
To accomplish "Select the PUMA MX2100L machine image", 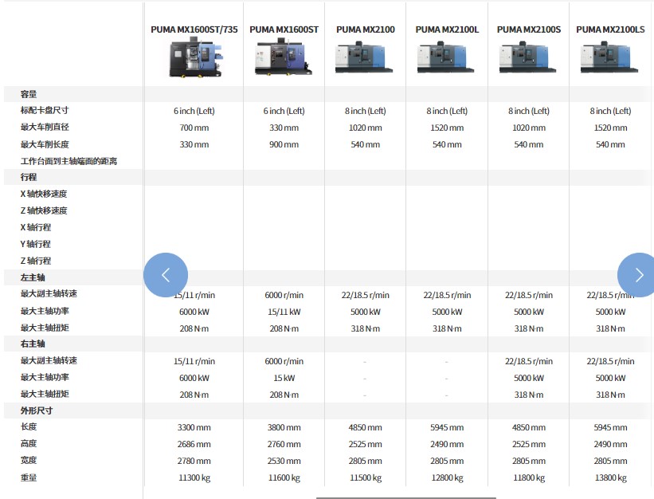I will 446,57.
